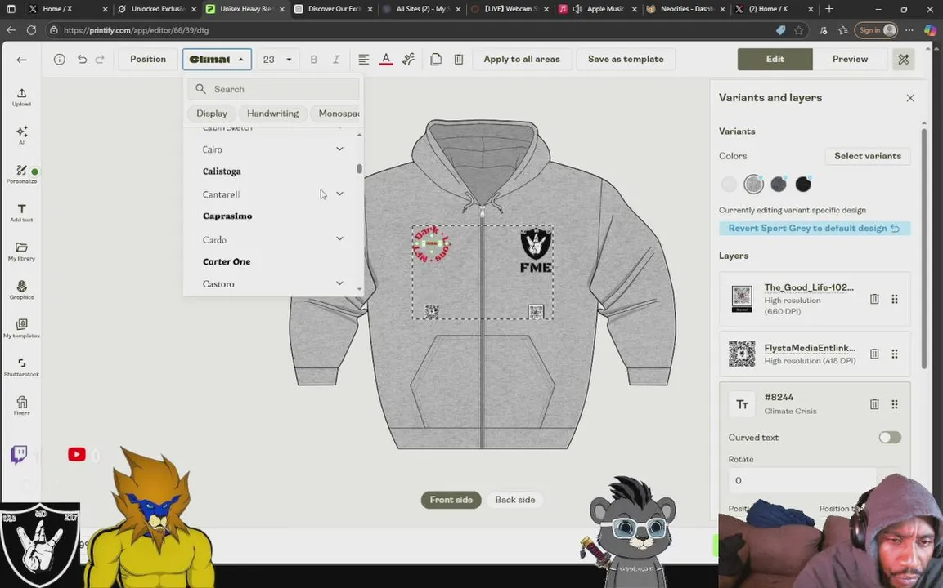
Task: Select the Carter One font
Action: pos(227,261)
